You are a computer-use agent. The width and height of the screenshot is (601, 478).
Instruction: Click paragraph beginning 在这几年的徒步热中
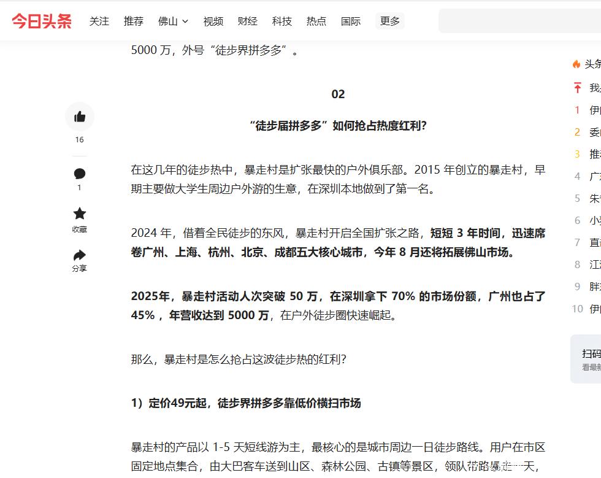[x=338, y=179]
